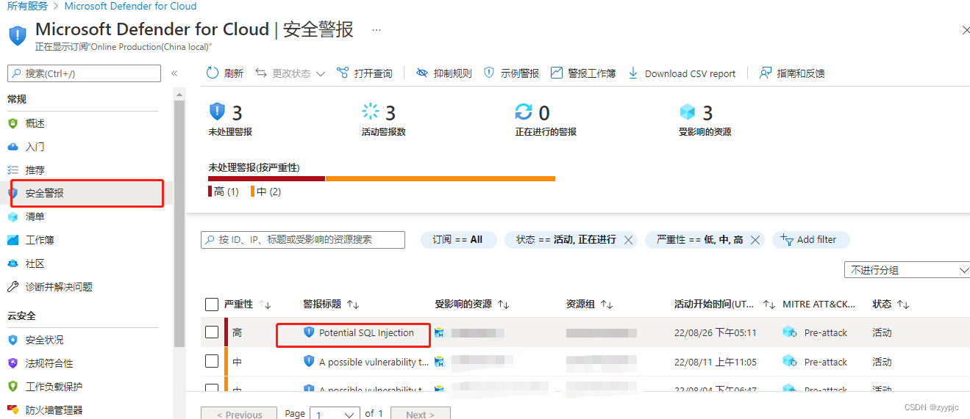Viewport: 970px width, 419px height.
Task: Check the Potential SQL Injection row checkbox
Action: tap(212, 332)
